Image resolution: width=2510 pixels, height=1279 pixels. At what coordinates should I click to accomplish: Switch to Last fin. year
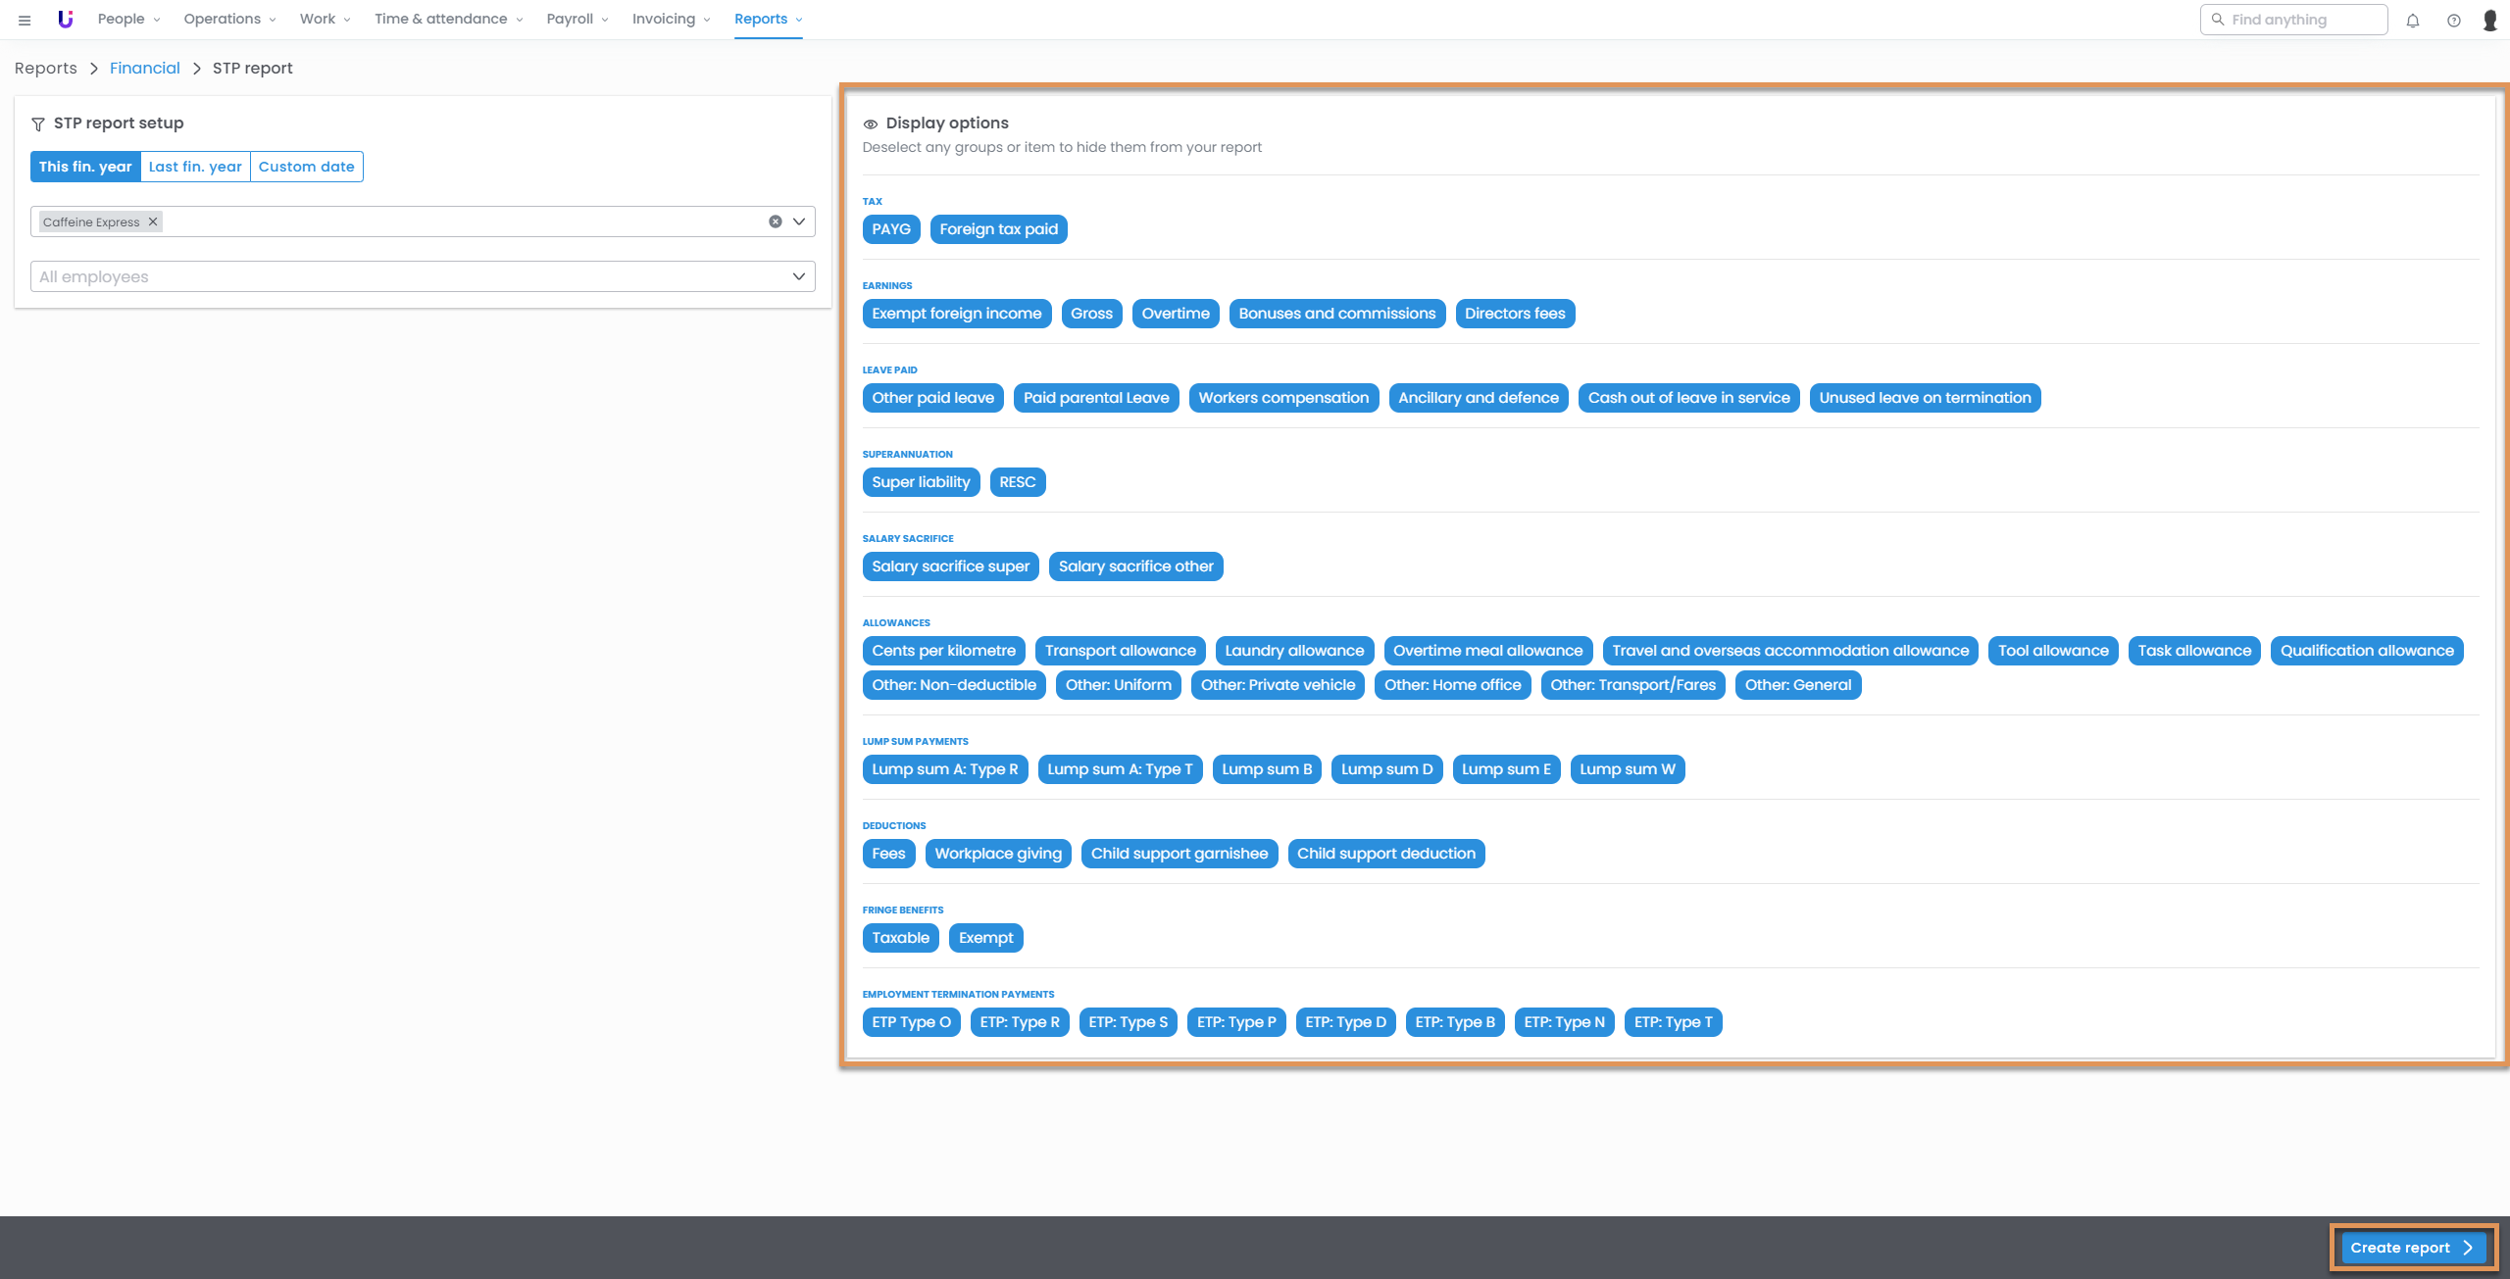(x=195, y=167)
